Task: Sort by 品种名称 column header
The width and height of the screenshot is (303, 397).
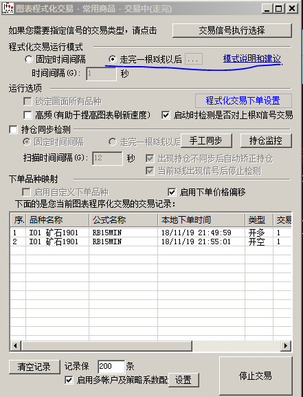Action: (x=58, y=220)
